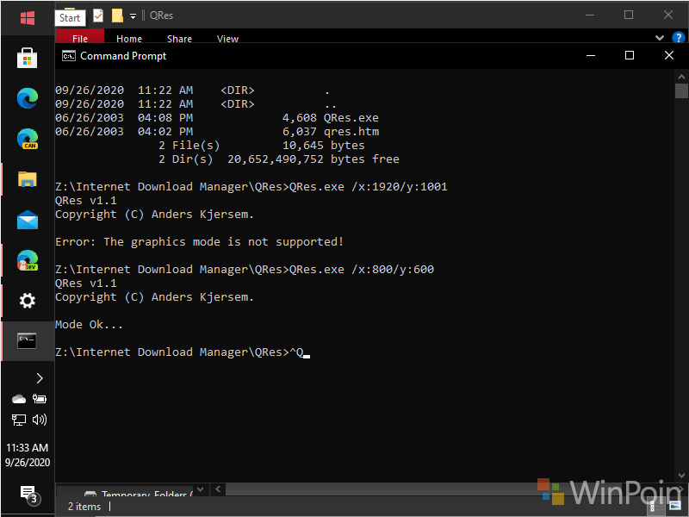
Task: Open the stable Microsoft Edge browser
Action: click(28, 98)
